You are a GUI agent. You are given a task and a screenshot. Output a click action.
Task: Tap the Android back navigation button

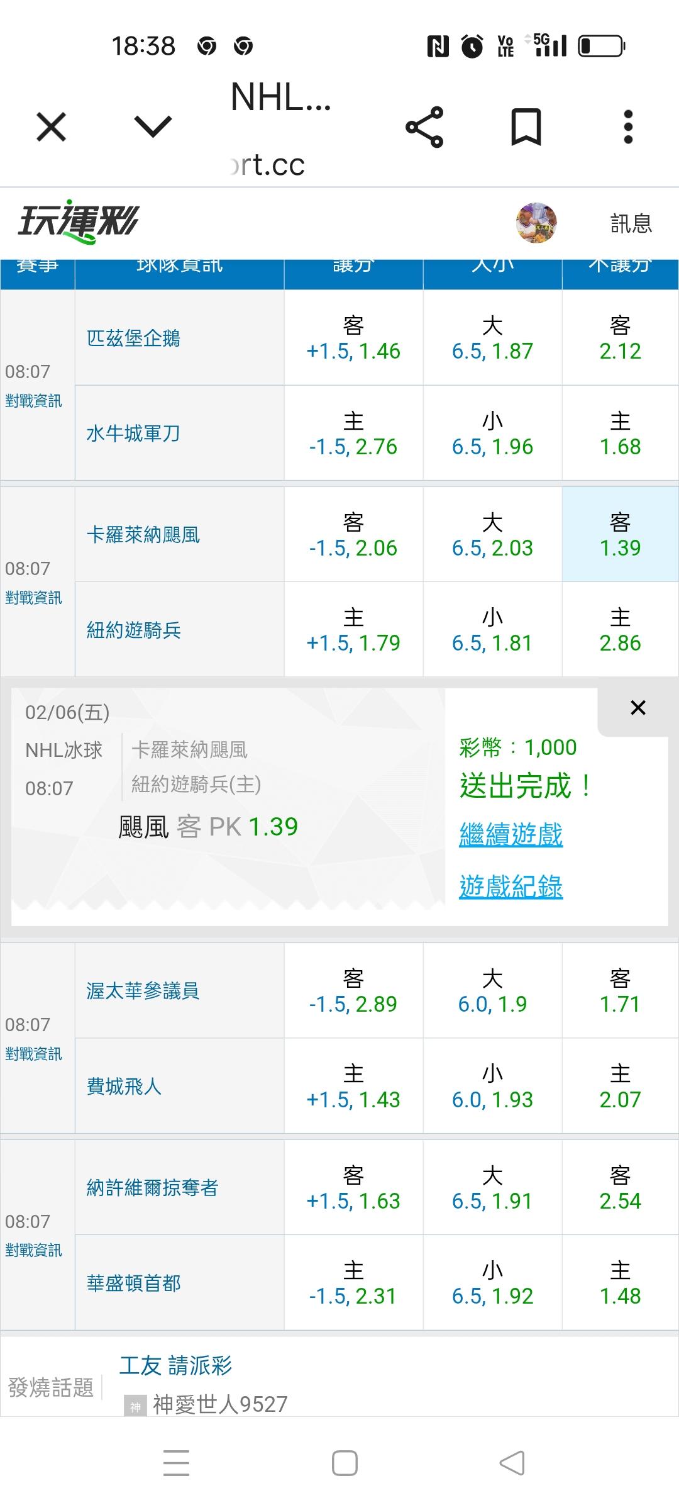(512, 1463)
